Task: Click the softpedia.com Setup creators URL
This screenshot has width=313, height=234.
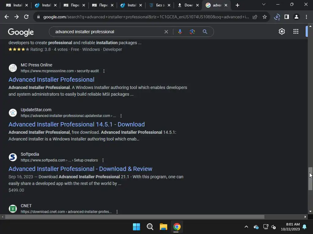Action: tap(59, 160)
